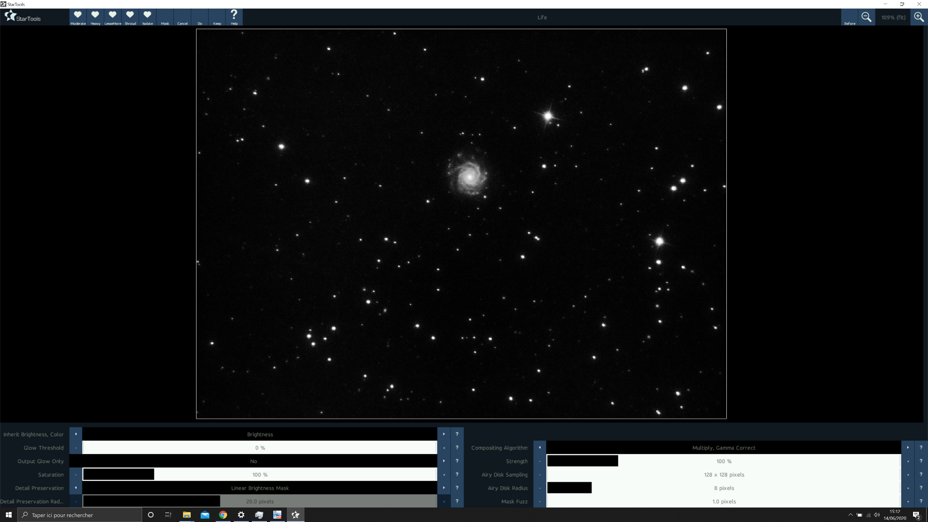Increase Strength with plus button
The width and height of the screenshot is (928, 522).
pyautogui.click(x=908, y=461)
